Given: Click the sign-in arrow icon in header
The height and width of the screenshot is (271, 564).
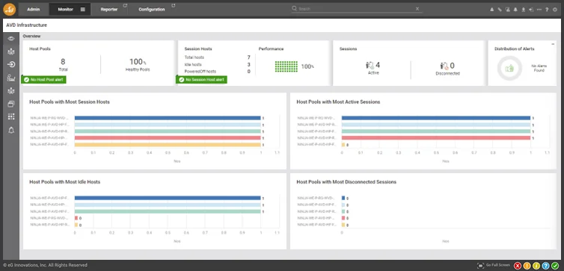Looking at the screenshot, I should tap(531, 10).
